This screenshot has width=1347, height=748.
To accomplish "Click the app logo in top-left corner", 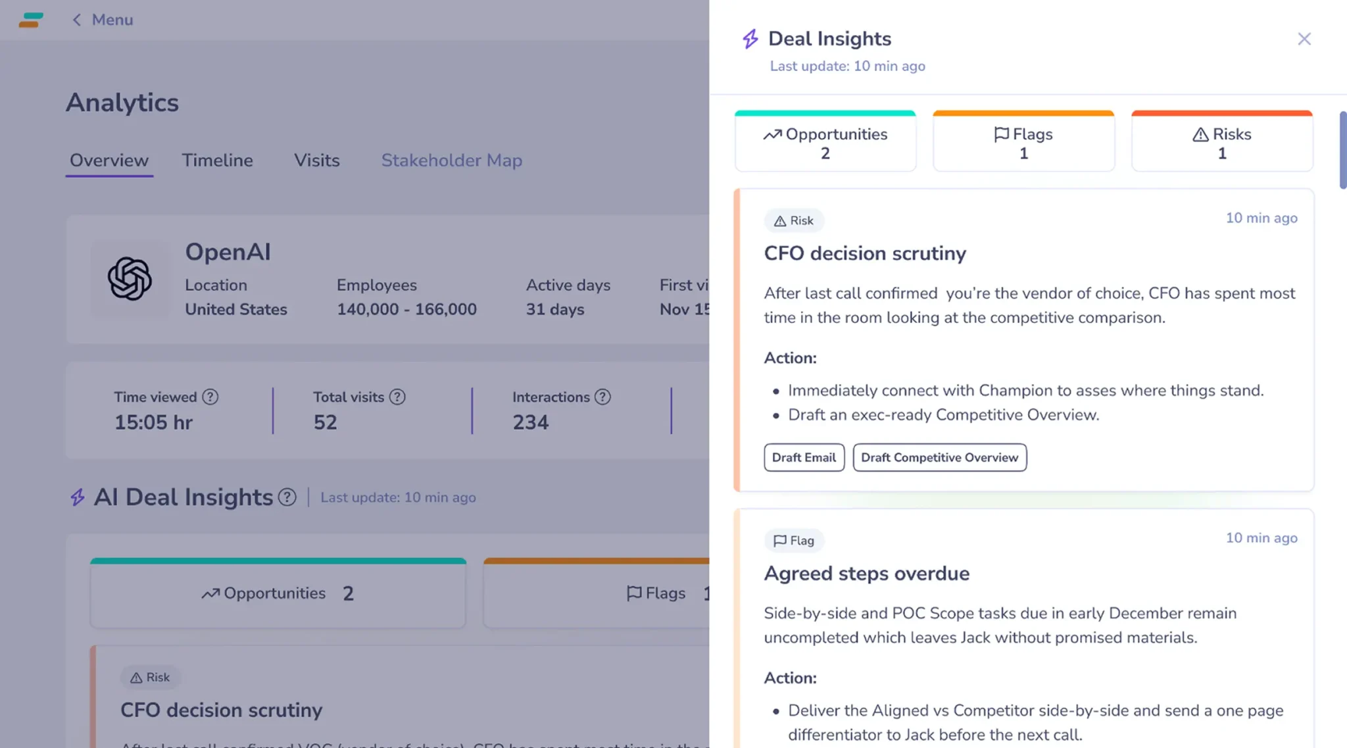I will point(31,20).
